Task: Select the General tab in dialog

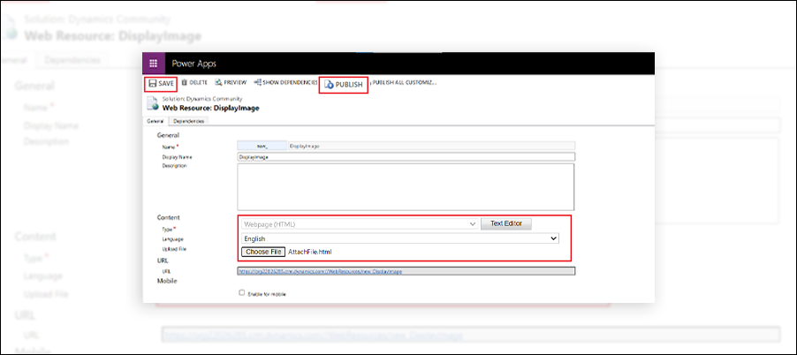Action: pyautogui.click(x=155, y=121)
